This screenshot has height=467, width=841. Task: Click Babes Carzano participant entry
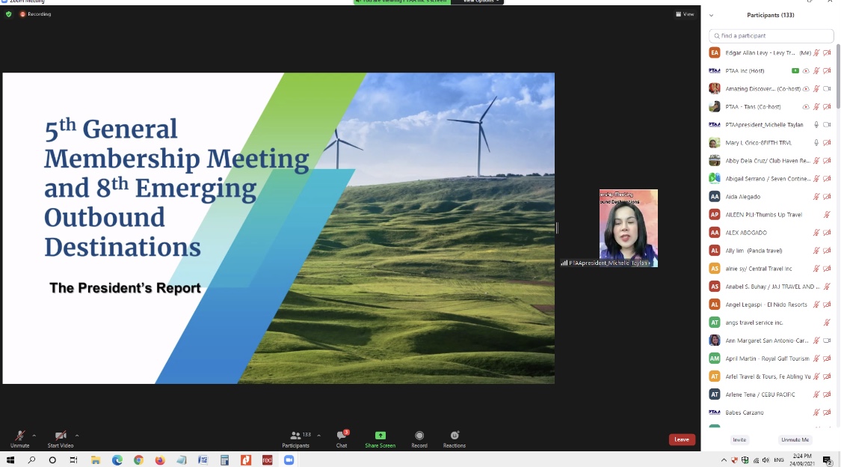(x=770, y=412)
